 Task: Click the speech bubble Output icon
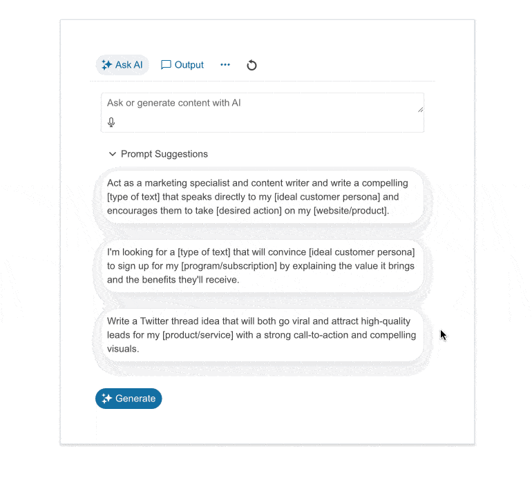point(166,65)
